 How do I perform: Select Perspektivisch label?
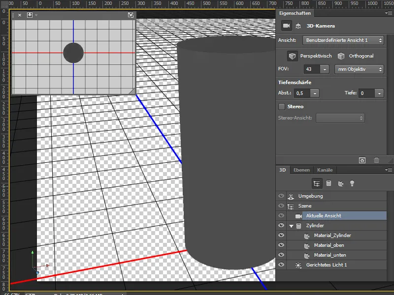(x=316, y=56)
